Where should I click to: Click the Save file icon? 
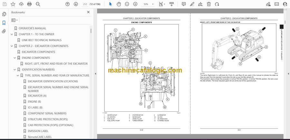[x=5, y=4]
